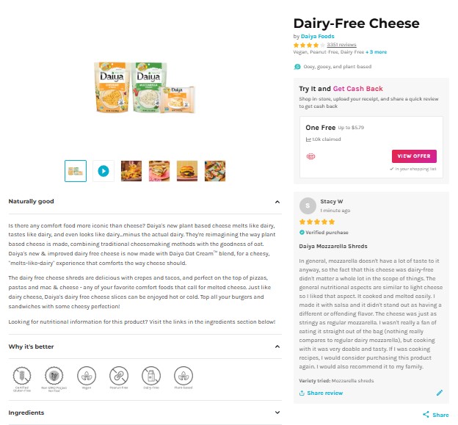Click the pencil edit review icon
Viewport: 458px width, 425px height.
[x=440, y=393]
